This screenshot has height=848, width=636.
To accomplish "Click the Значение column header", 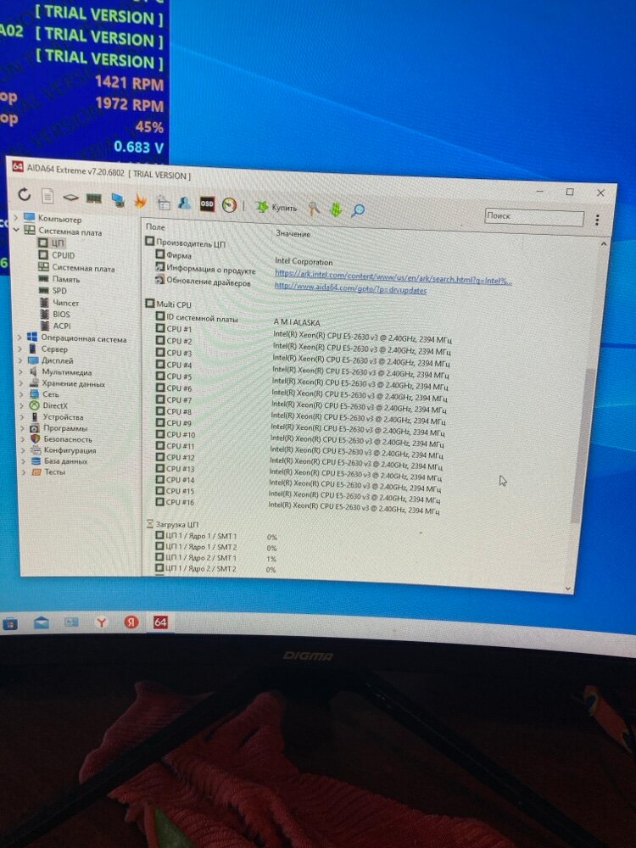I will [x=293, y=234].
